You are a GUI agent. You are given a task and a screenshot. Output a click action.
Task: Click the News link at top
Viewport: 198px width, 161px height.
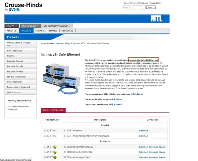pos(126,3)
